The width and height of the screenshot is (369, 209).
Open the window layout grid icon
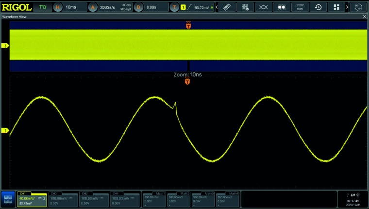coord(336,7)
